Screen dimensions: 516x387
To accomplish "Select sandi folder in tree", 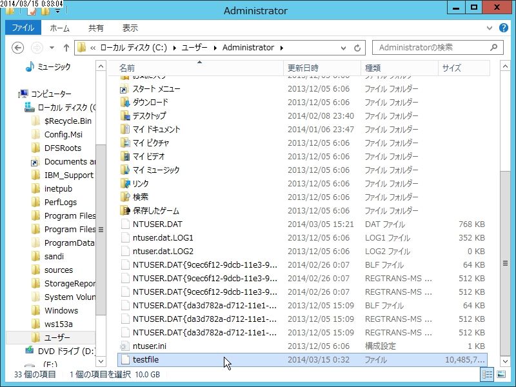I will [54, 256].
